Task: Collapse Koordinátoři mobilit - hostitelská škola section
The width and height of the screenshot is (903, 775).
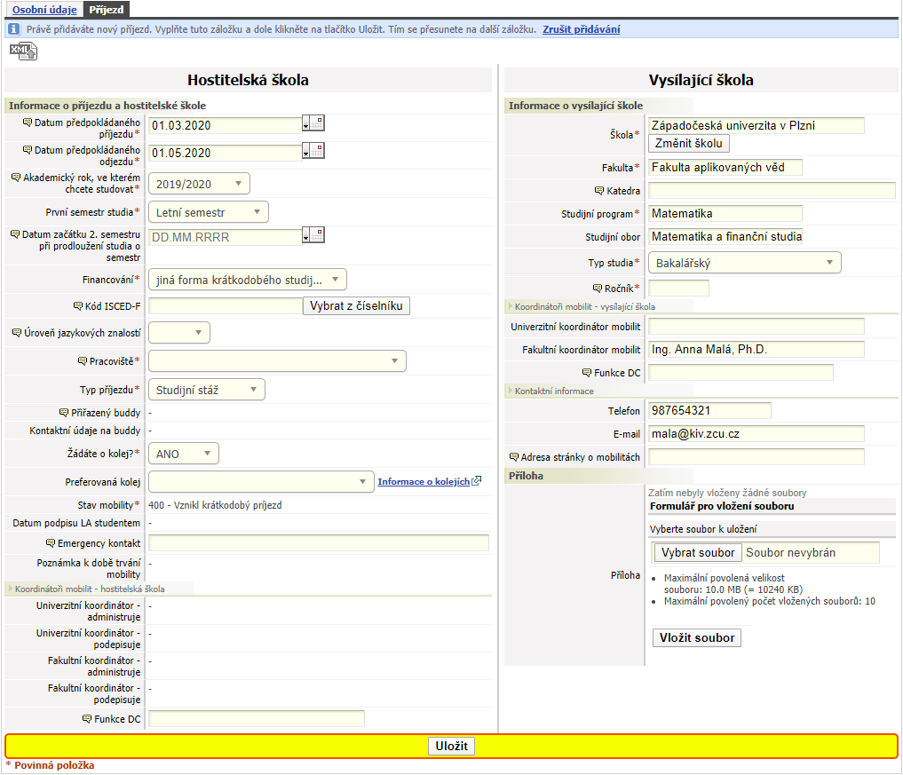Action: coord(90,589)
